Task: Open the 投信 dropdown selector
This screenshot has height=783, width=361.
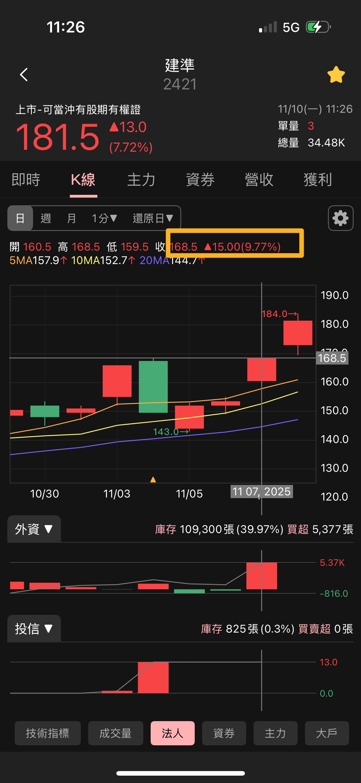Action: 34,629
